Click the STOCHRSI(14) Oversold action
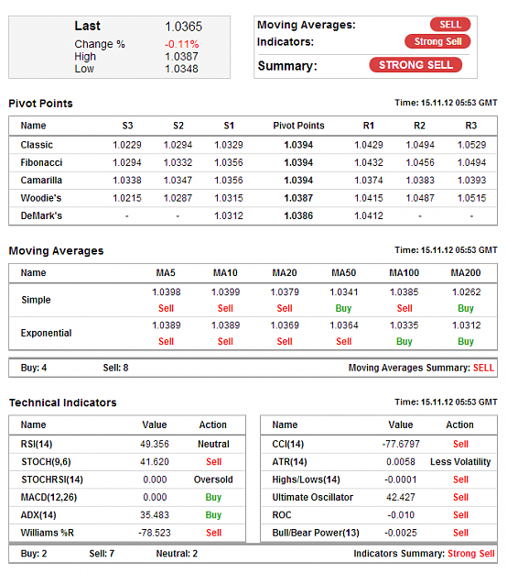 tap(213, 479)
